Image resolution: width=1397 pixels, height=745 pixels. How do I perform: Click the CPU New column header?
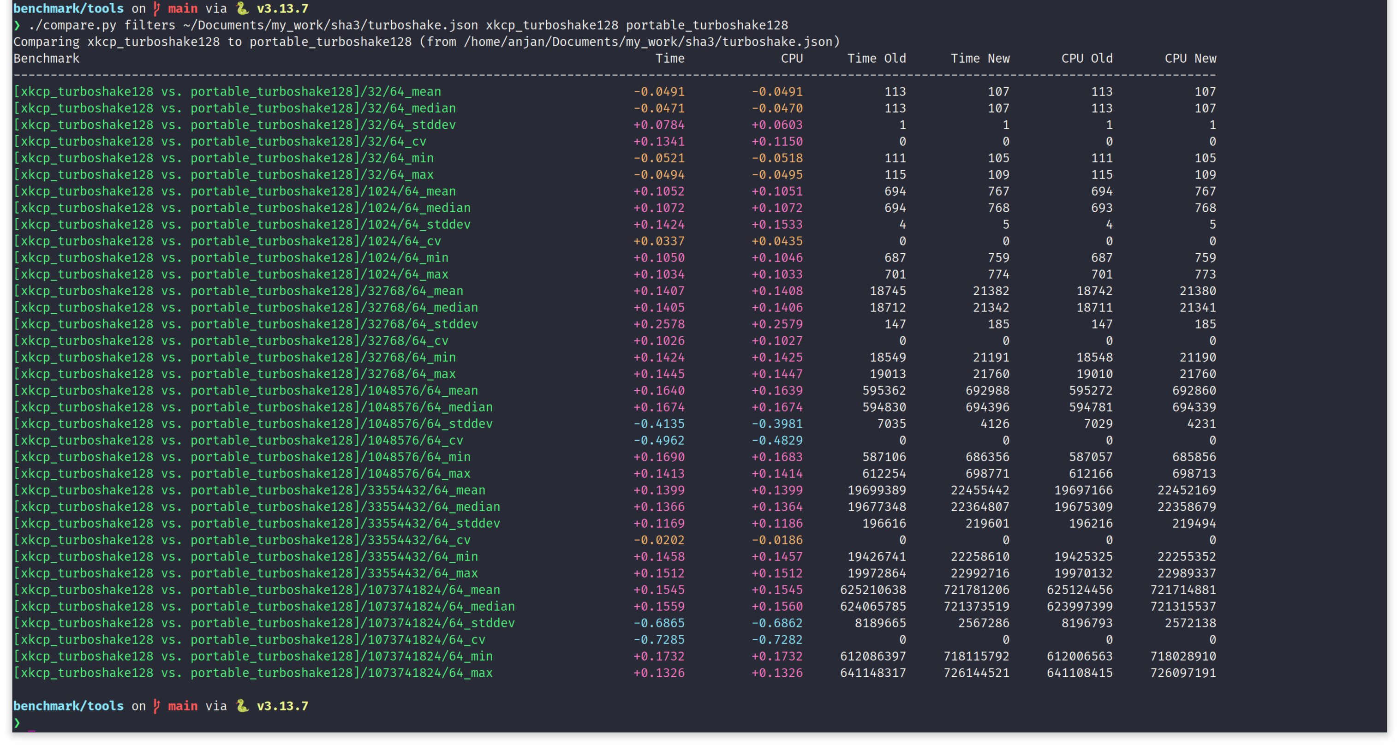point(1190,58)
